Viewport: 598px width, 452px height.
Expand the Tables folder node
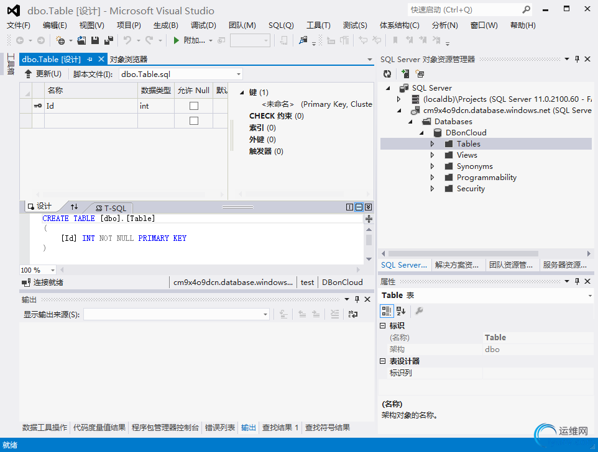pyautogui.click(x=432, y=144)
